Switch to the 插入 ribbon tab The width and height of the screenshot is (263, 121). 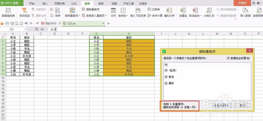coord(45,3)
